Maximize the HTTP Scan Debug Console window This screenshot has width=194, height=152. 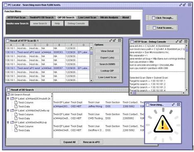(x=181, y=41)
